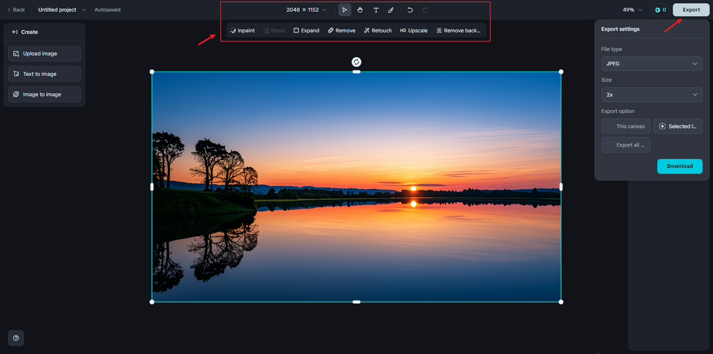
Task: Open the File type JPEG dropdown
Action: click(652, 64)
